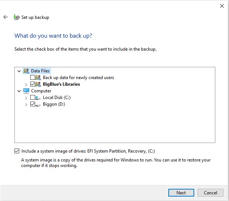
Task: Click the Biggon (D:) drive icon
Action: pos(38,104)
